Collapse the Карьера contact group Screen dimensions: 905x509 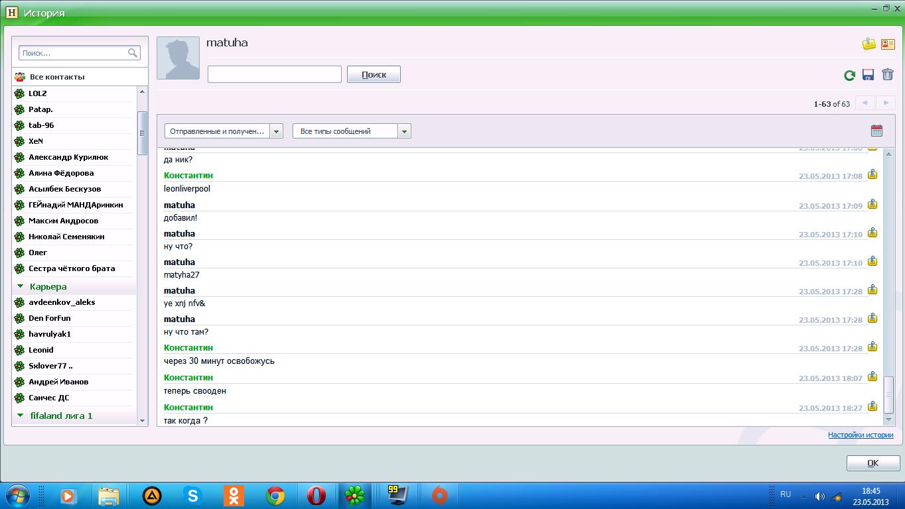(x=21, y=286)
